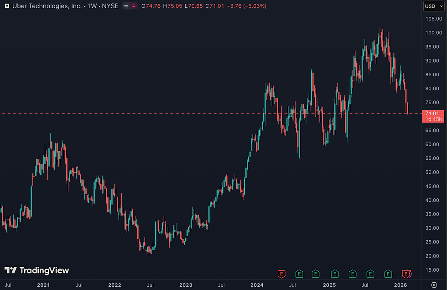Click the 90.00 price axis label
Screen dimensions: 447x290
click(432, 61)
